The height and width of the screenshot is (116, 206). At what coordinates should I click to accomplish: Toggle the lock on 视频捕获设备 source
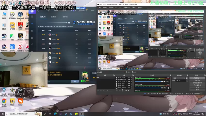131,80
